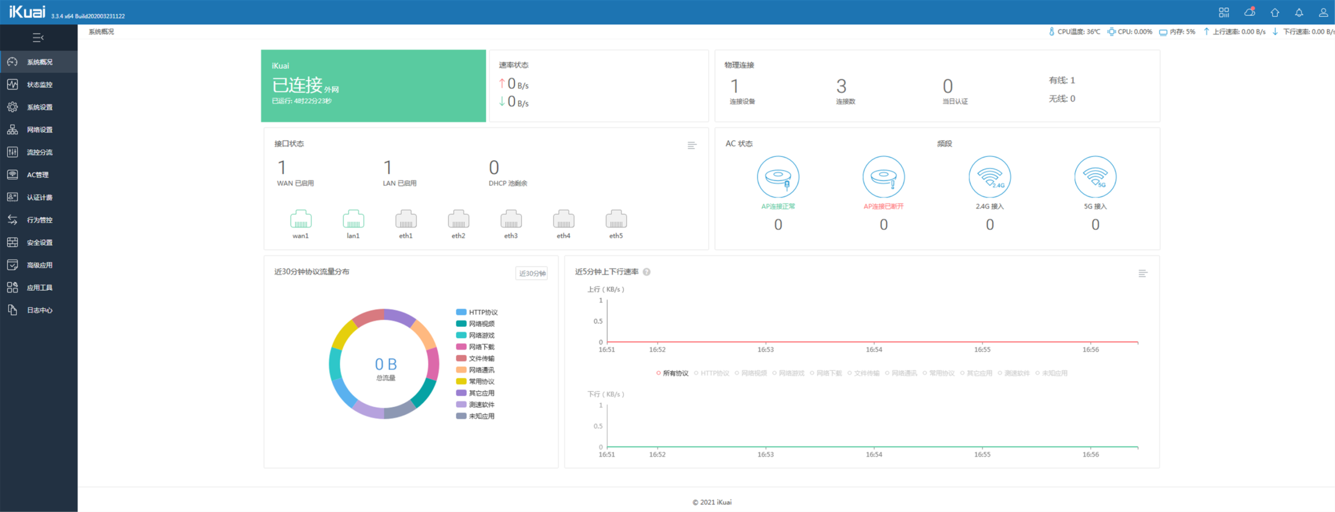Screen dimensions: 1335x512
Task: Click the AP连接已断开 status link
Action: click(x=883, y=207)
